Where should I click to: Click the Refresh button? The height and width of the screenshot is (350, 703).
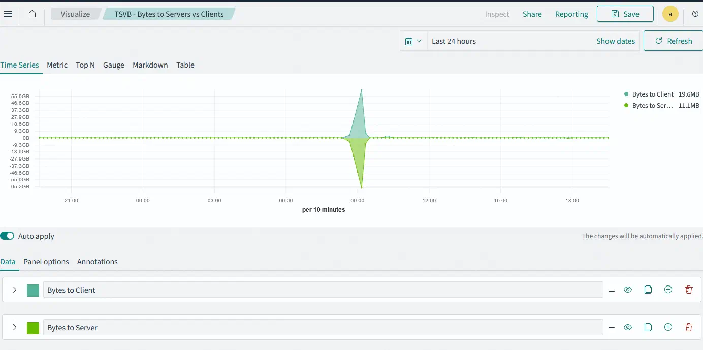[x=673, y=41]
